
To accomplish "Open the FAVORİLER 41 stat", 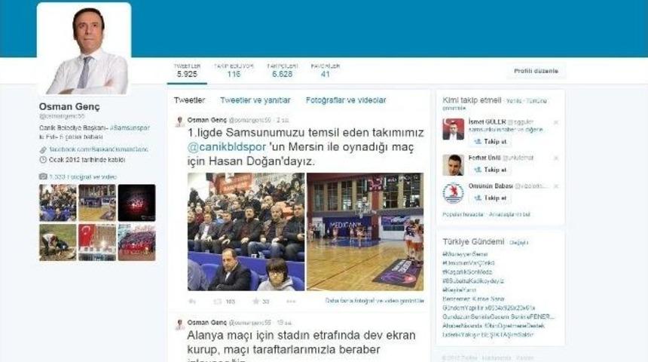I will (326, 71).
